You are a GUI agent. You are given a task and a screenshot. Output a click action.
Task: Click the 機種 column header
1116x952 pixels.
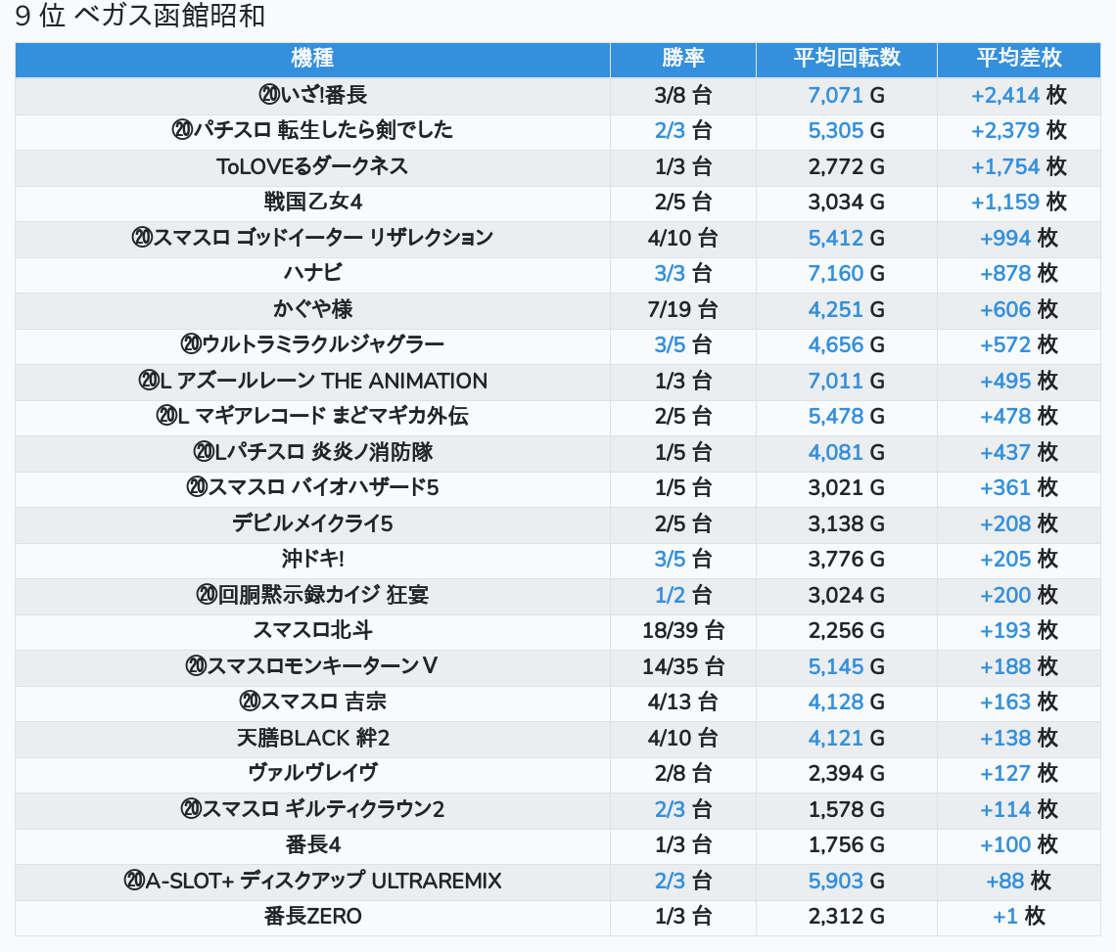pos(312,59)
